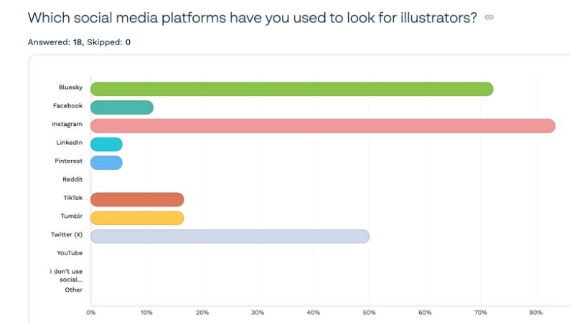Screen dimensions: 587x324
Task: Click the Facebook axis label
Action: point(67,106)
